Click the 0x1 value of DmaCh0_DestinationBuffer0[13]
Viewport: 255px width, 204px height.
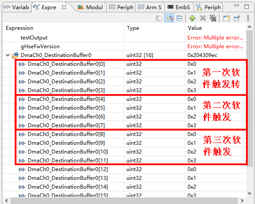point(191,178)
